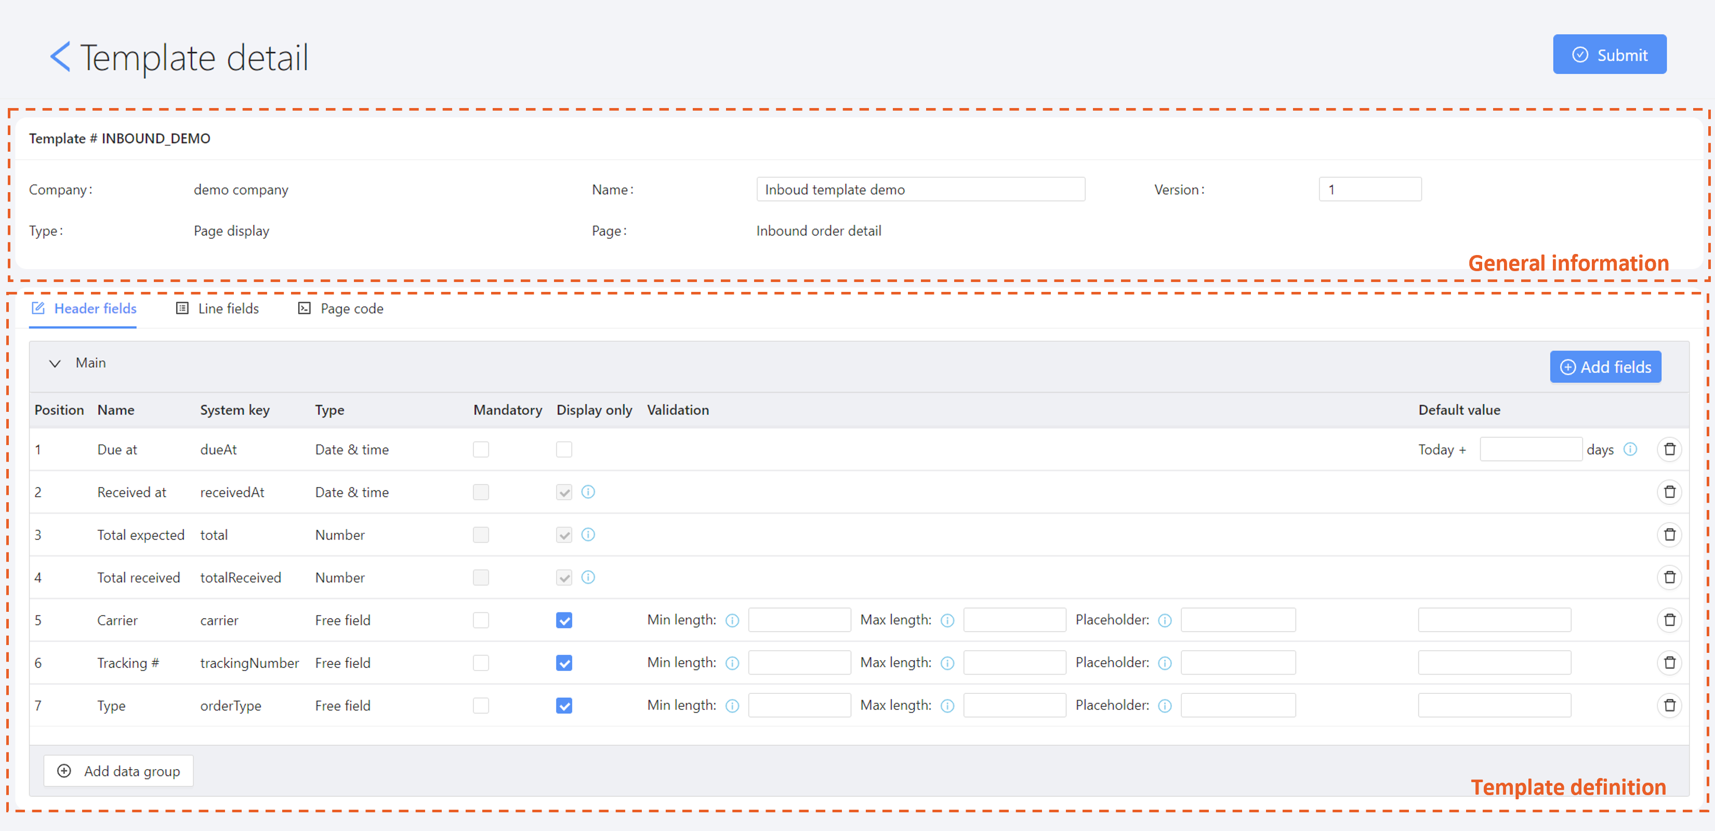The width and height of the screenshot is (1715, 831).
Task: Click Min length info icon in Carrier row
Action: tap(732, 620)
